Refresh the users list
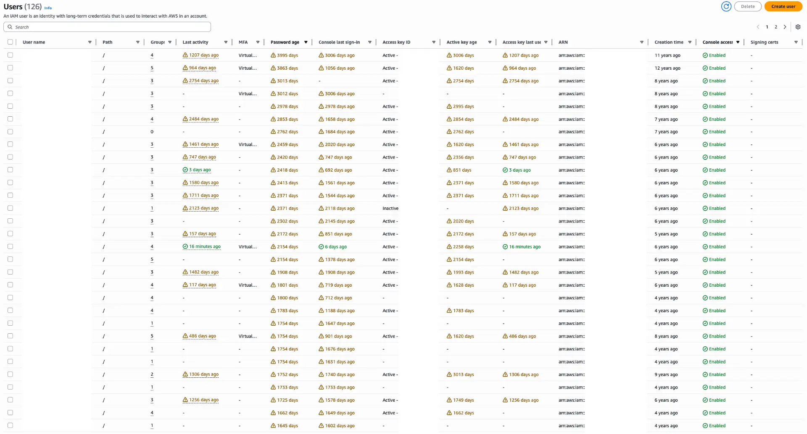 (726, 6)
